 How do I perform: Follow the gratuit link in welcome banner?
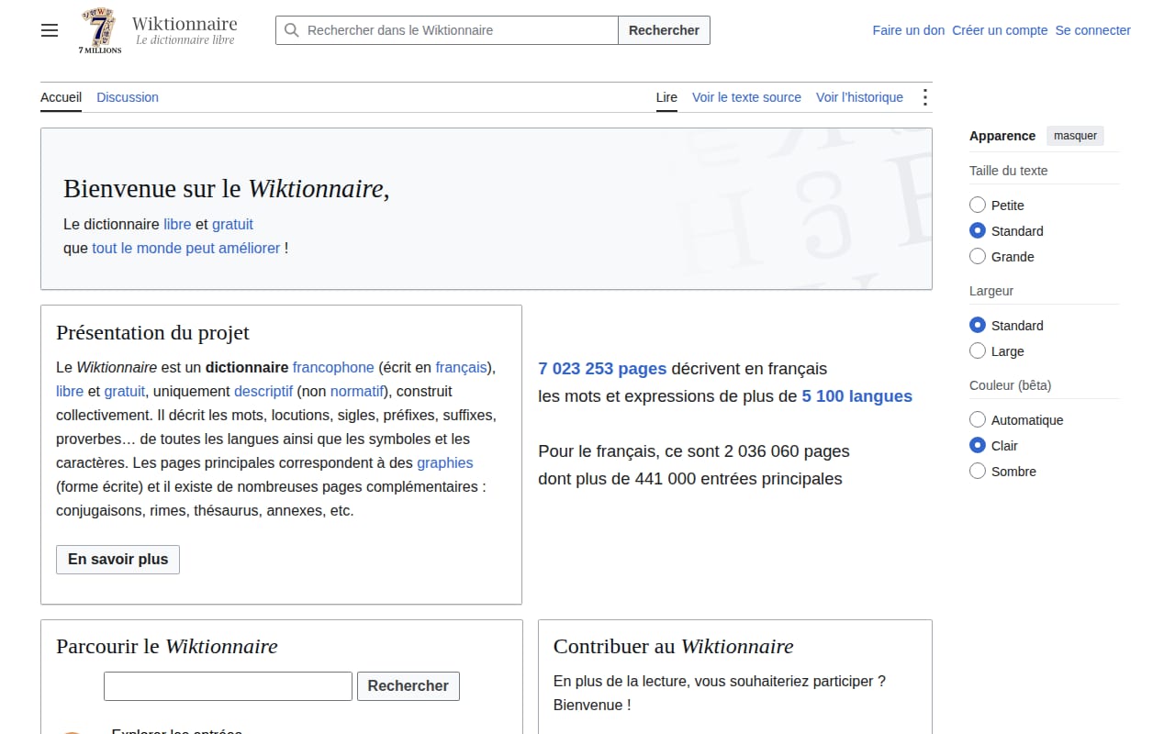tap(232, 224)
